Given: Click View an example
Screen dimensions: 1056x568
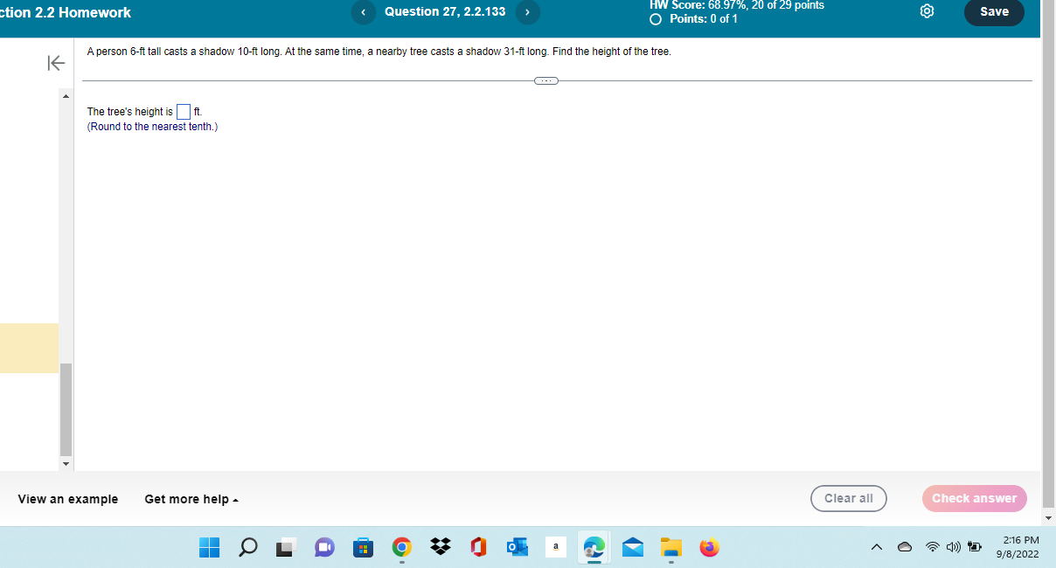Looking at the screenshot, I should click(67, 499).
